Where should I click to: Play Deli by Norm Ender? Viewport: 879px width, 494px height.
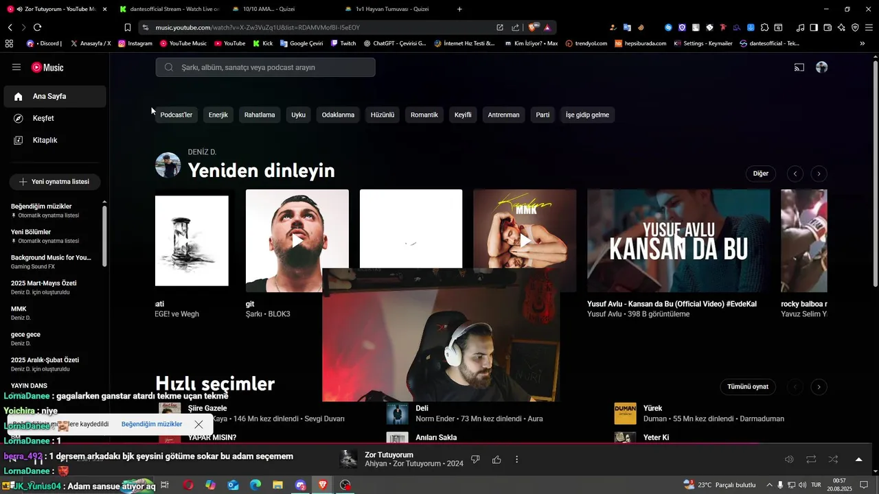click(397, 414)
